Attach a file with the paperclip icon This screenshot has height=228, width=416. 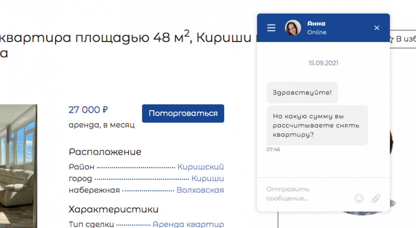375,198
